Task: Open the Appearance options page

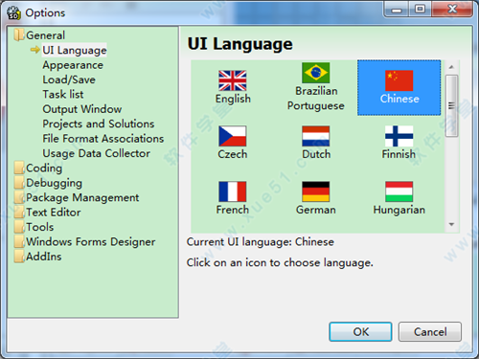Action: click(x=73, y=65)
